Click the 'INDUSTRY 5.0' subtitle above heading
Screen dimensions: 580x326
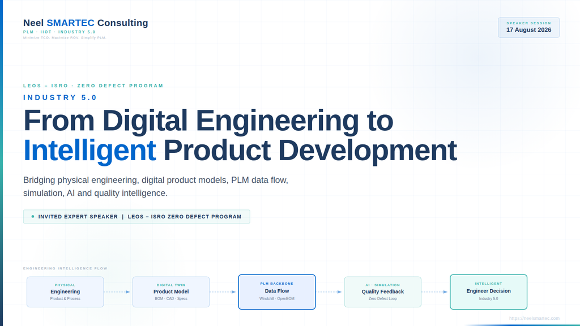click(60, 97)
